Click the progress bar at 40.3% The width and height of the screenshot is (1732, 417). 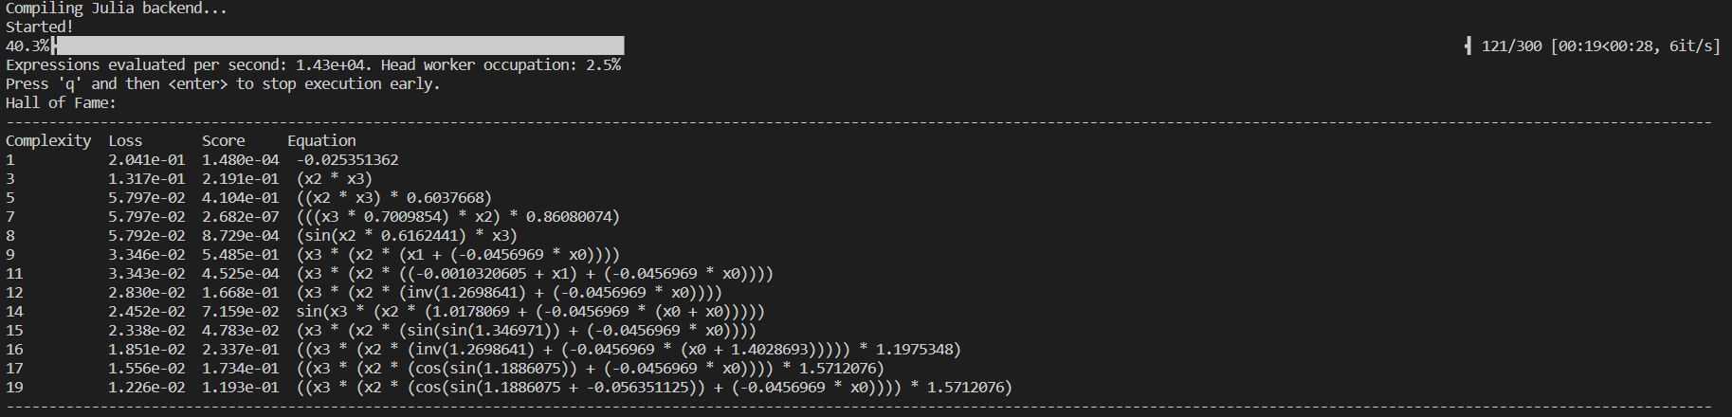(339, 45)
